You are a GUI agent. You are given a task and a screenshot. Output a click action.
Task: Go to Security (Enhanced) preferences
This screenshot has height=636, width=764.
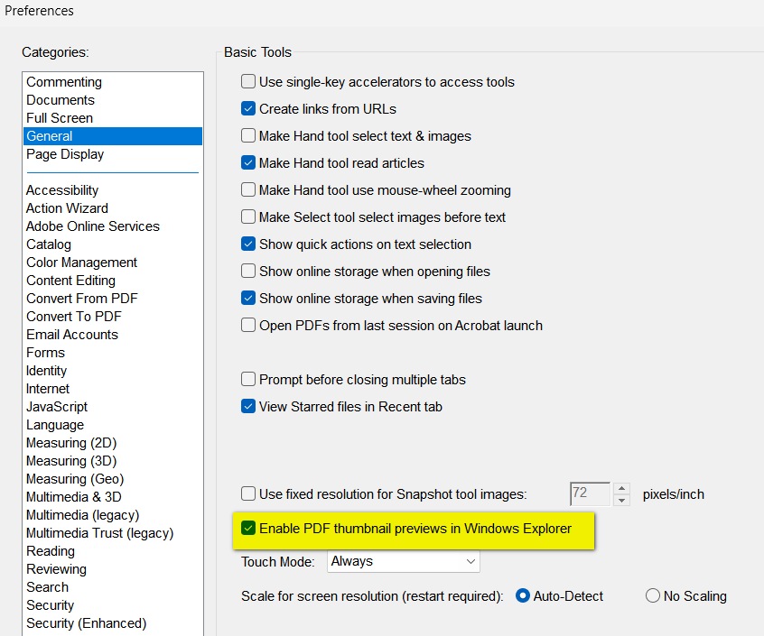click(86, 623)
